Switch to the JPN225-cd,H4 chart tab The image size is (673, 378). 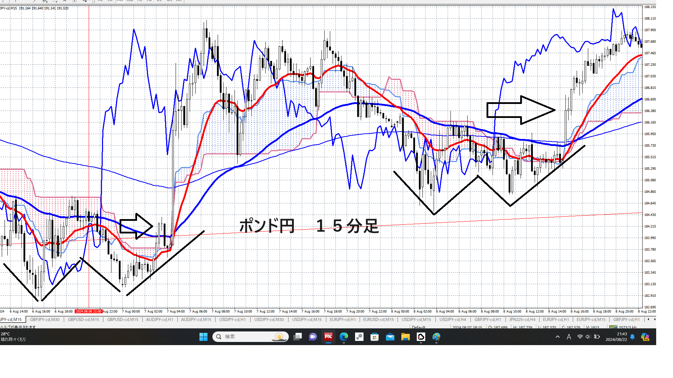click(x=522, y=320)
